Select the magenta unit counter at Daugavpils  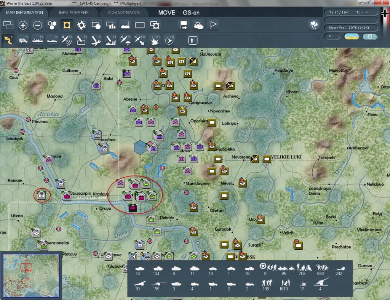click(66, 196)
